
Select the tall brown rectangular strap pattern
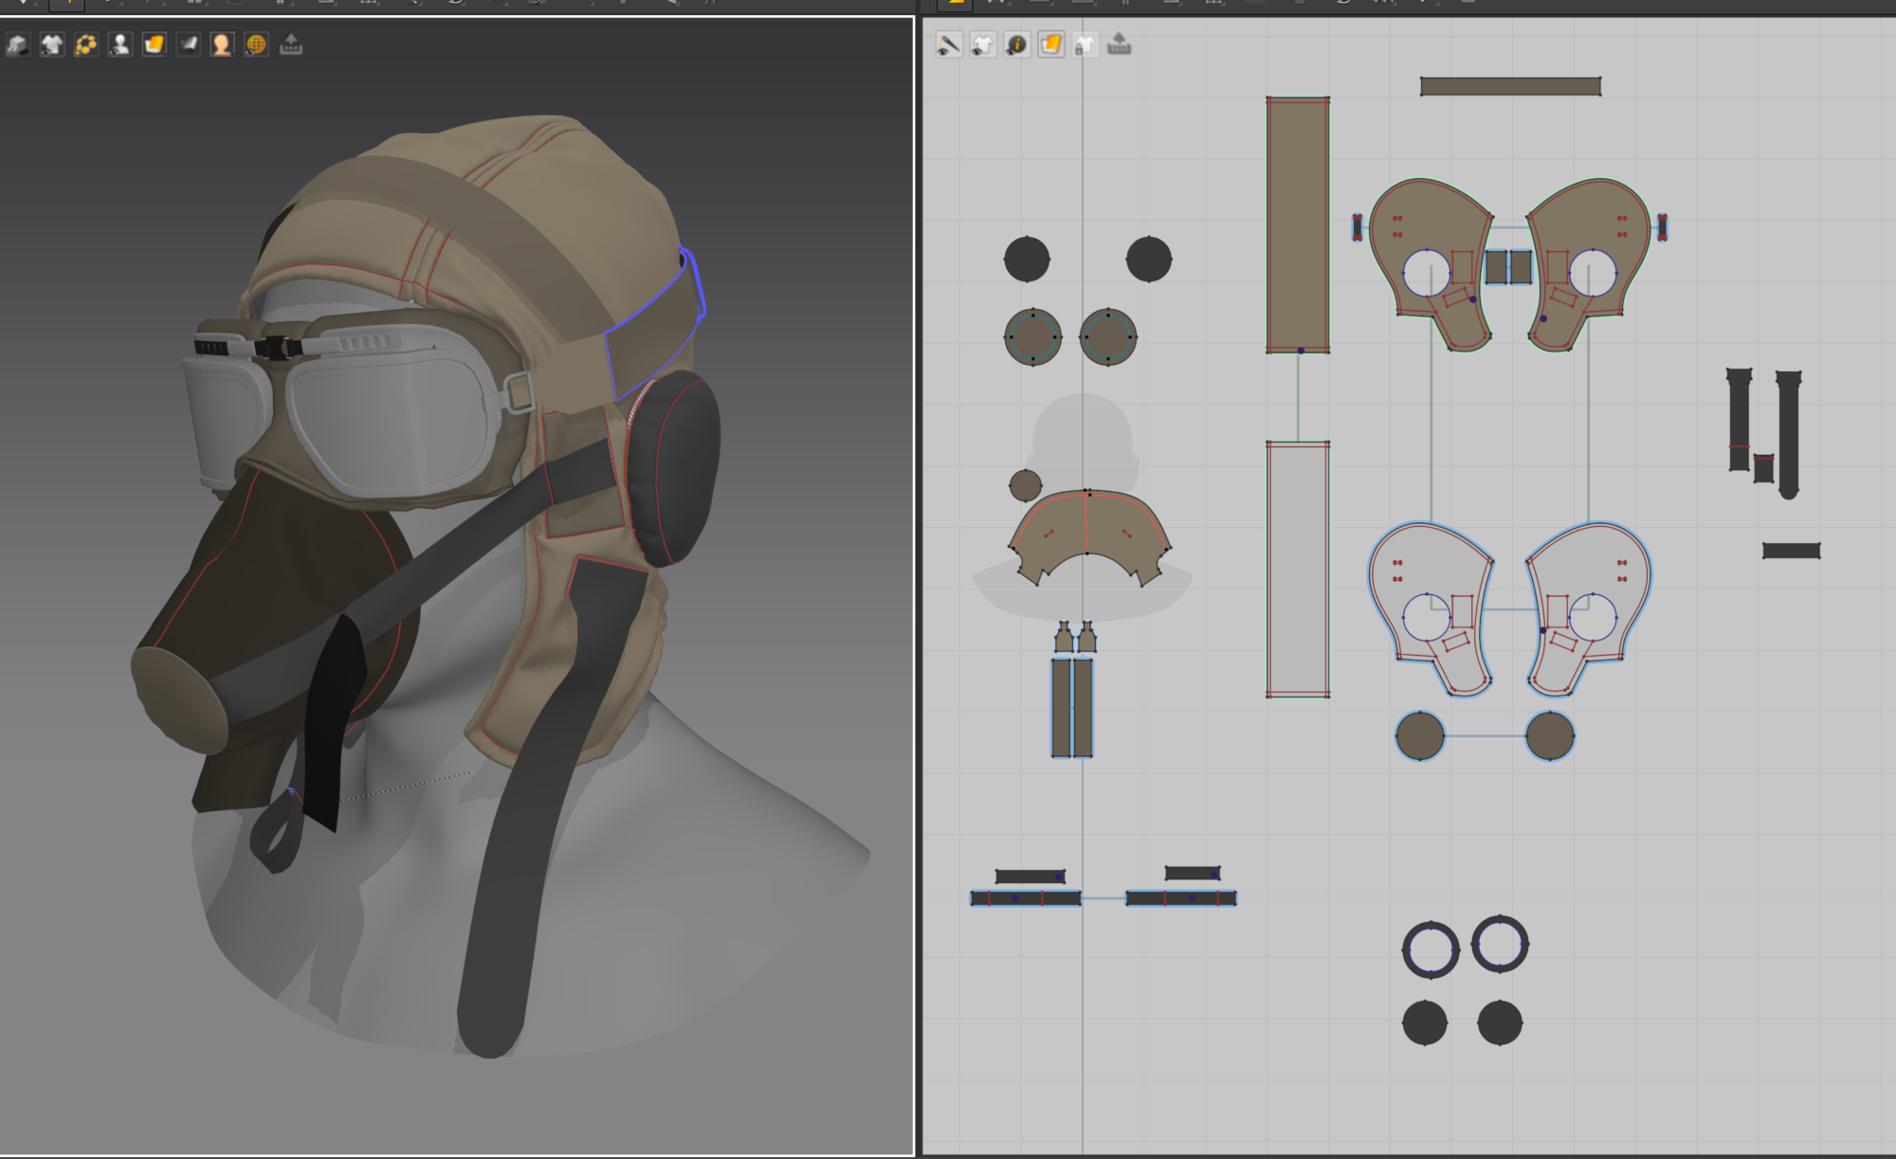1298,225
